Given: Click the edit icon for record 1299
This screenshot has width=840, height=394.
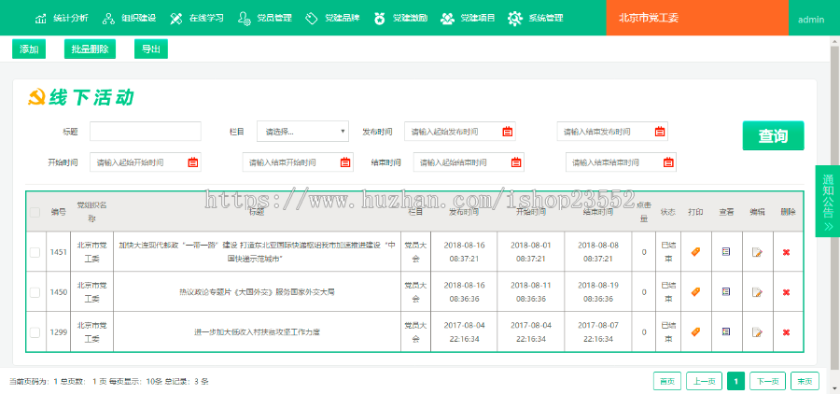Looking at the screenshot, I should point(757,331).
